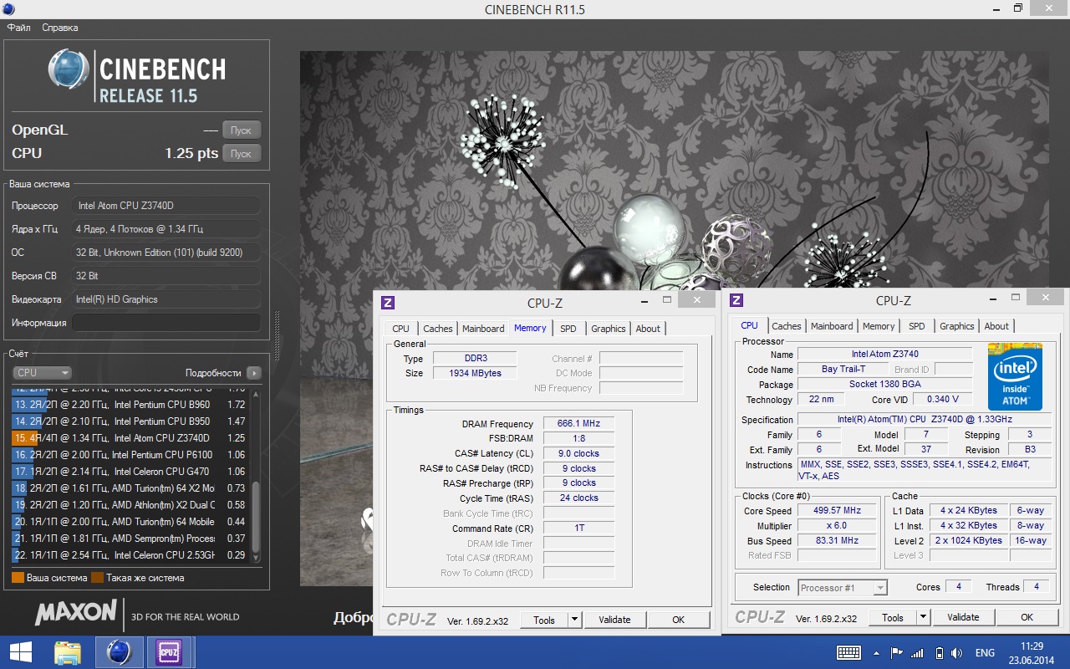Switch to CPU-Z taskbar icon
This screenshot has height=669, width=1070.
point(170,652)
